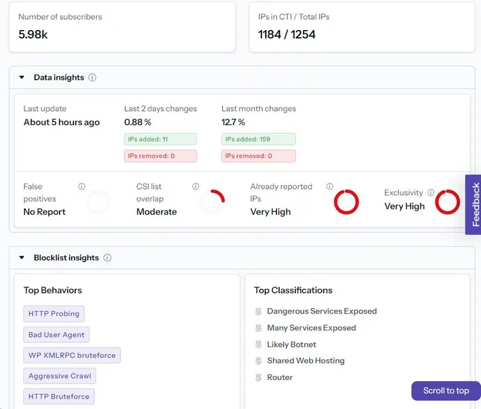Viewport: 481px width, 409px height.
Task: Click Already reported IPs info icon
Action: (329, 186)
